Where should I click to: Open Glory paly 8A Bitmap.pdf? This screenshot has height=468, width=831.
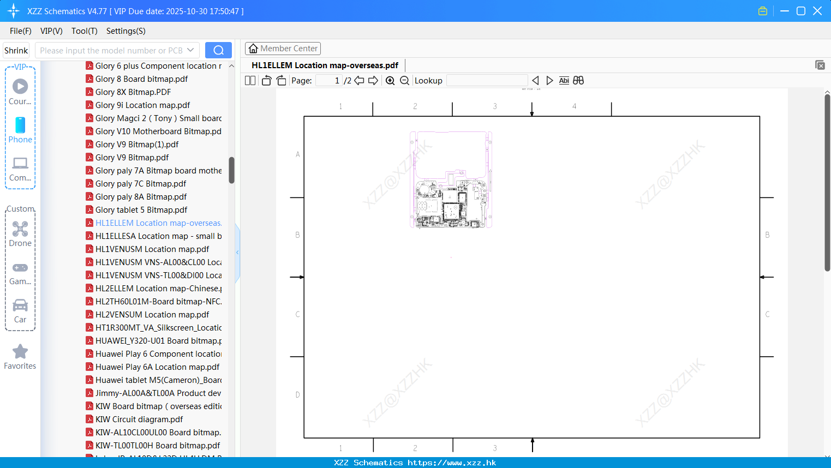pos(136,197)
